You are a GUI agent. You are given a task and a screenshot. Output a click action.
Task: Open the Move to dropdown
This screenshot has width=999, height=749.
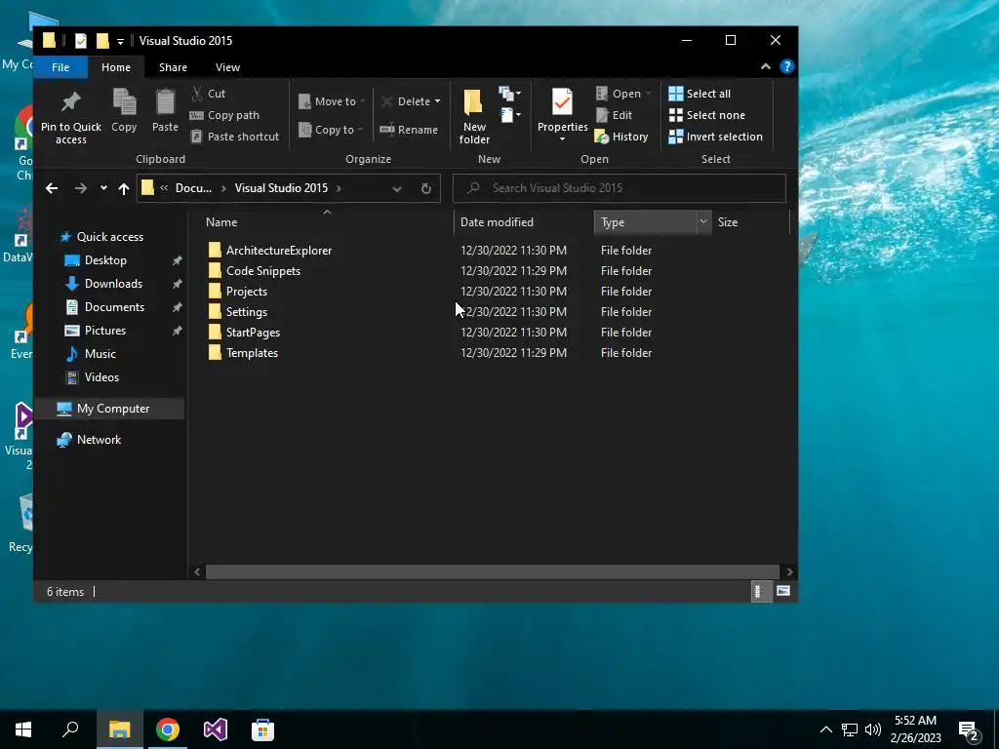click(332, 101)
